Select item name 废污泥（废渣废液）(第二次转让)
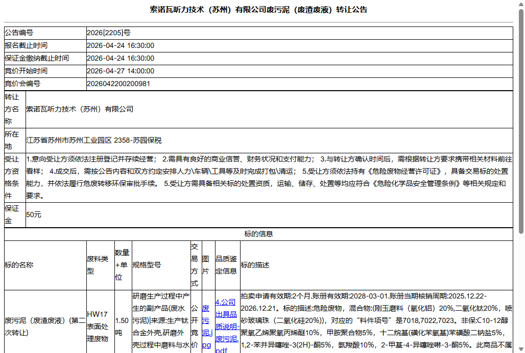This screenshot has height=353, width=525. (45, 327)
